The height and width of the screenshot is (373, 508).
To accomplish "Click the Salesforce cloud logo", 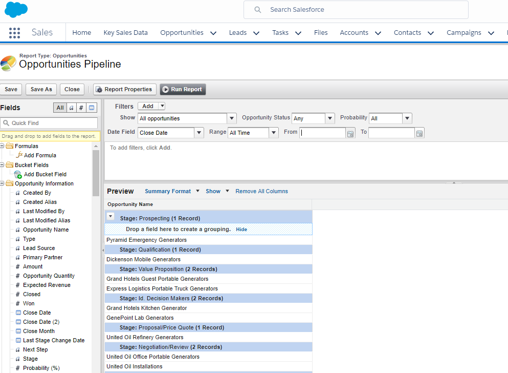I will pyautogui.click(x=16, y=10).
